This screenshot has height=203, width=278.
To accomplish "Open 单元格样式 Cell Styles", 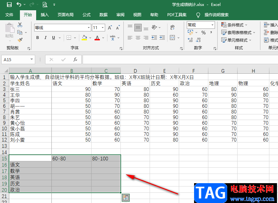I will [236, 40].
